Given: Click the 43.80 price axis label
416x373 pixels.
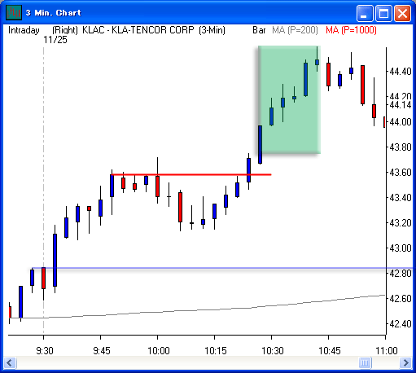Looking at the screenshot, I should pos(401,147).
